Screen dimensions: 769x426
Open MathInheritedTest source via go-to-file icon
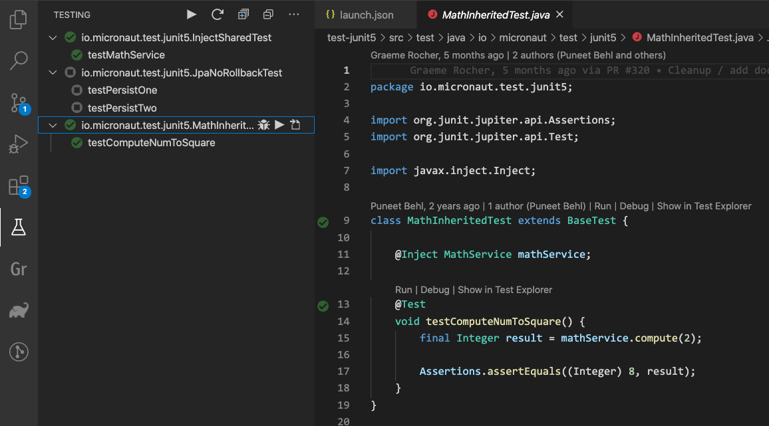[x=296, y=125]
